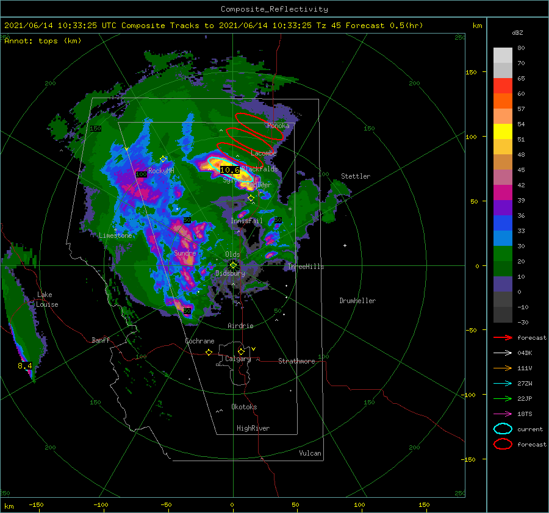Click the Didsbury city label
549x513 pixels.
[230, 273]
